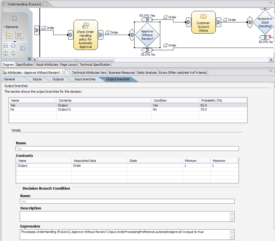This screenshot has width=275, height=241.
Task: Switch to the Outputs attributes tab
Action: [x=58, y=79]
